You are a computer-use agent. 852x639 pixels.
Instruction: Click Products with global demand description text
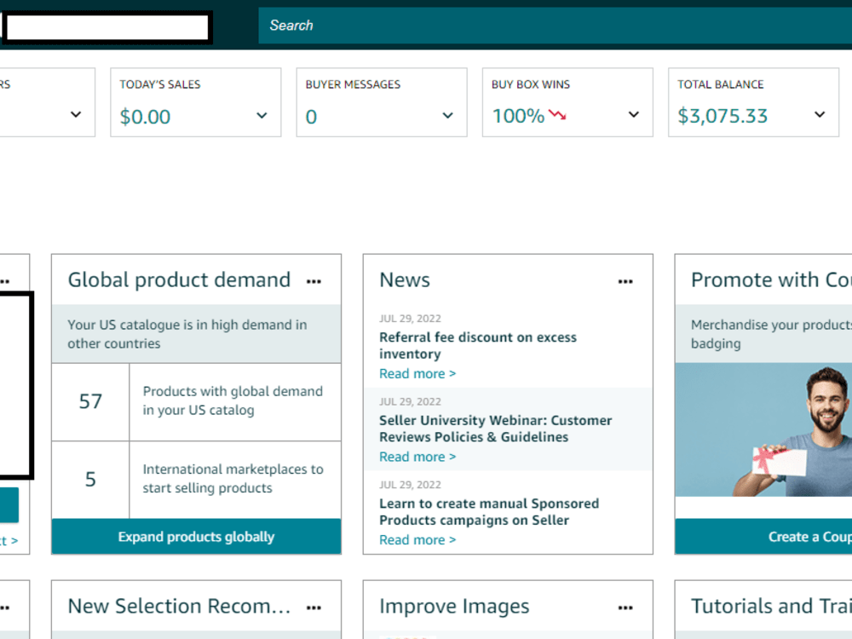click(233, 400)
